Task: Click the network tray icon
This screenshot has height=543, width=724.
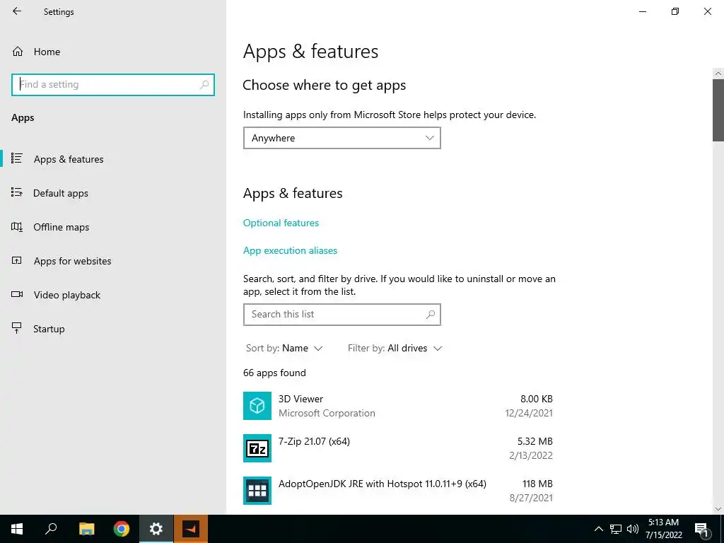Action: 616,529
